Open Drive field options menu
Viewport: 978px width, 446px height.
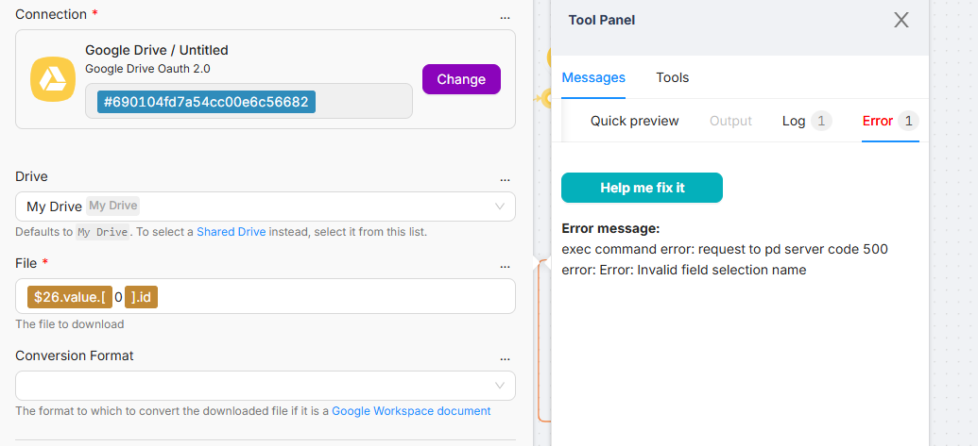pyautogui.click(x=505, y=178)
